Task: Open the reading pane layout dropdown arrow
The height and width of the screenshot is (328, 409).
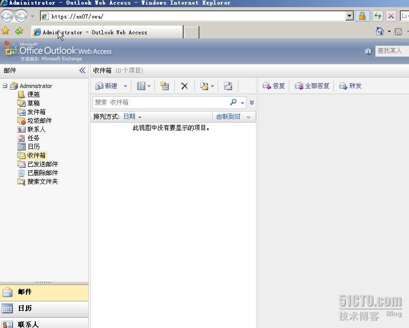Action: coord(149,86)
